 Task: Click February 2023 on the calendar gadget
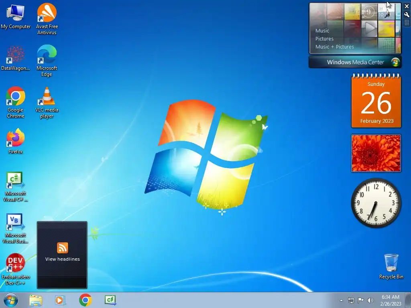[376, 121]
